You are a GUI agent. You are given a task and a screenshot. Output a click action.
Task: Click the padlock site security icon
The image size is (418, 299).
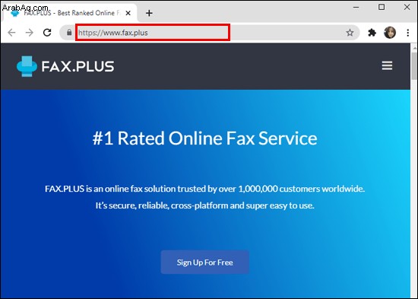[x=69, y=33]
